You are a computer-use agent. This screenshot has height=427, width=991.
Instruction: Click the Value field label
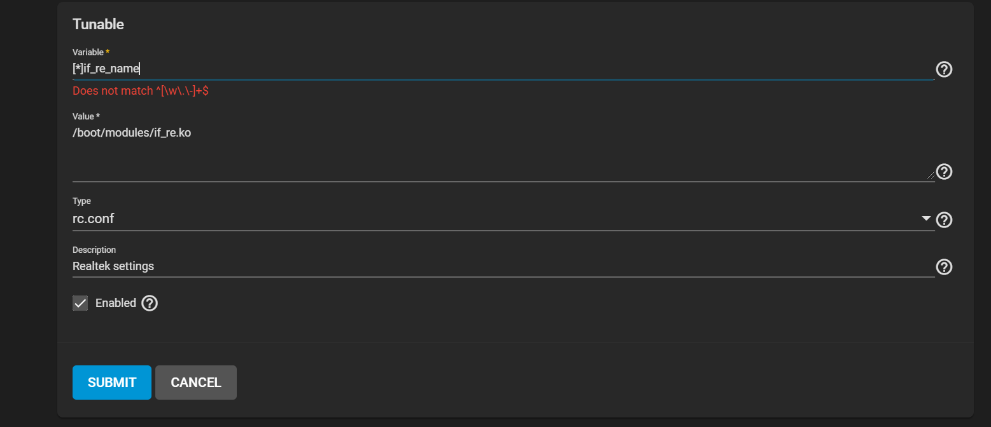pyautogui.click(x=86, y=116)
